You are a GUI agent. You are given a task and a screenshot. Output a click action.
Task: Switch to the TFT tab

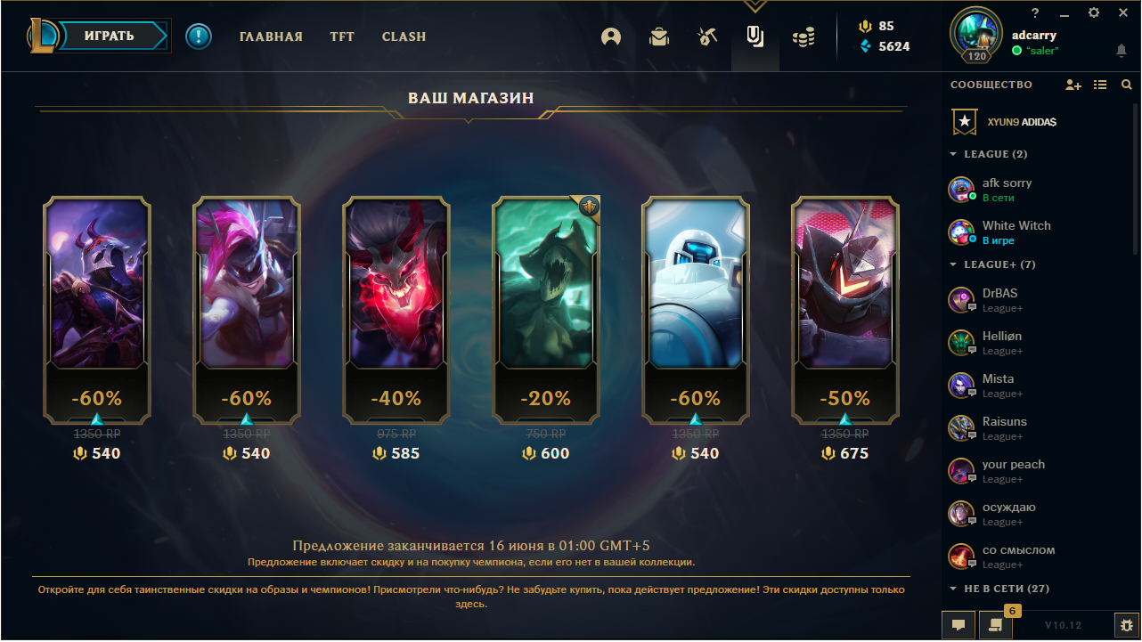click(342, 37)
